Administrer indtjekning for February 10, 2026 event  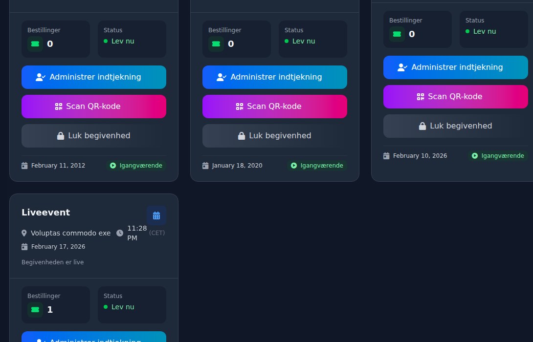pos(456,67)
